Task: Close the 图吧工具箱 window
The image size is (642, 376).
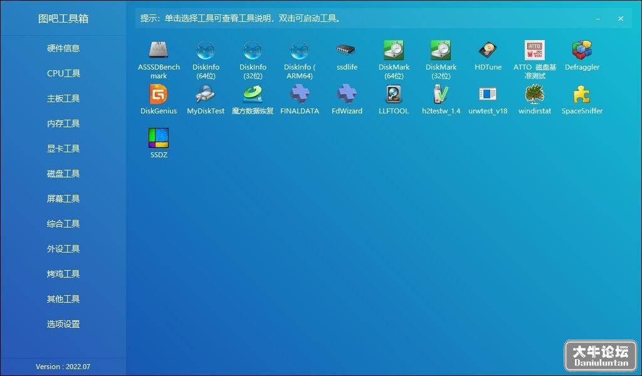Action: pos(621,18)
